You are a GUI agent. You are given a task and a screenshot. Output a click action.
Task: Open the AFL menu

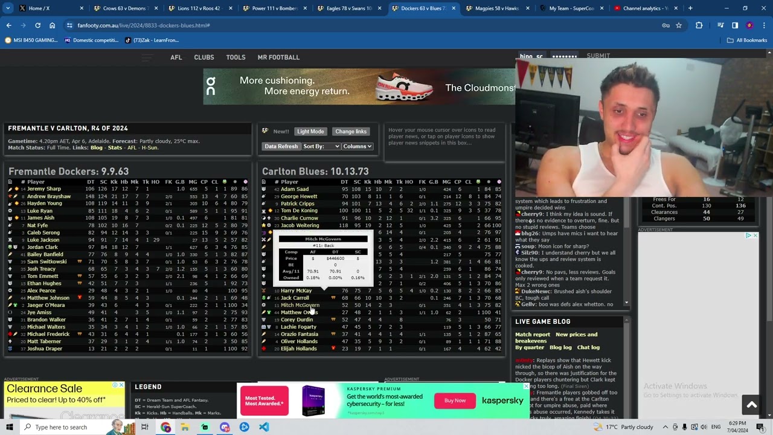(176, 57)
